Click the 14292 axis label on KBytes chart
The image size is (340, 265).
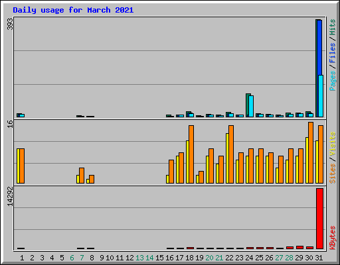pos(10,197)
